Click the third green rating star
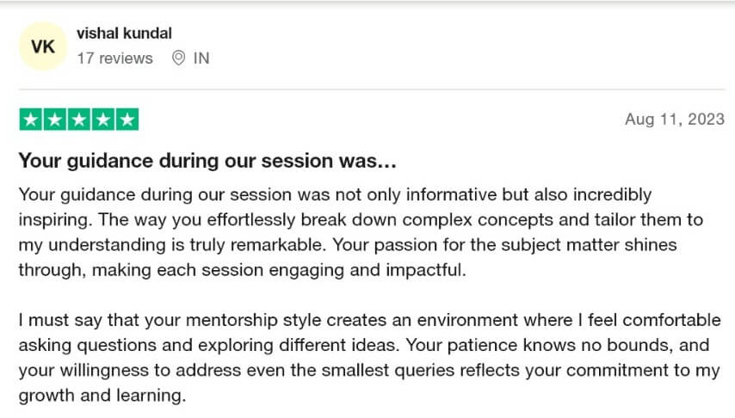This screenshot has width=735, height=418. 78,120
